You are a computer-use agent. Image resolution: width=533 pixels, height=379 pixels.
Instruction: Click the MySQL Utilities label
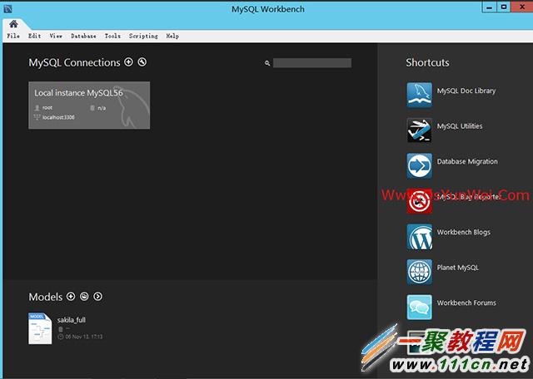pos(460,126)
